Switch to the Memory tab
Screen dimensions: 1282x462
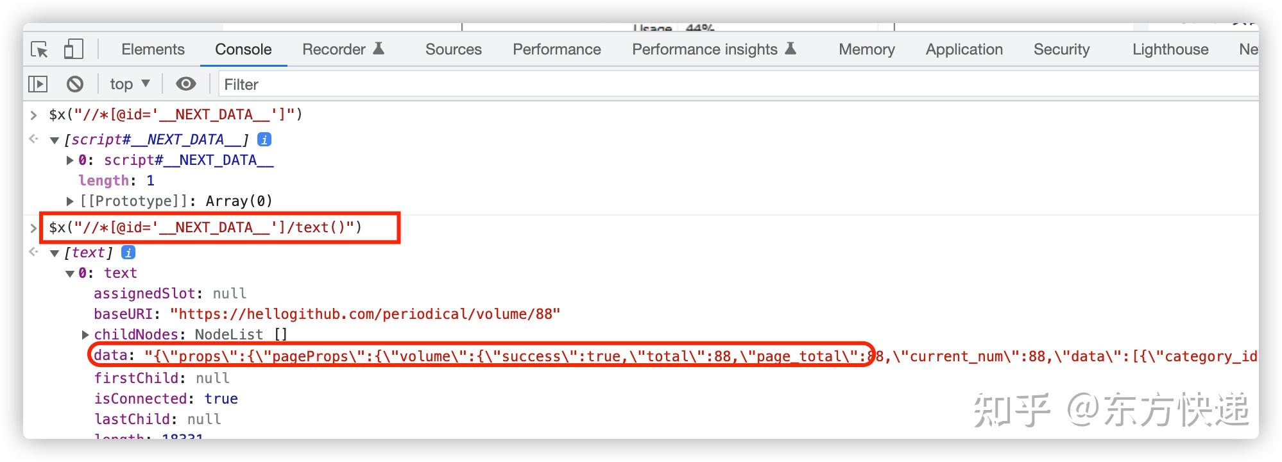click(866, 49)
